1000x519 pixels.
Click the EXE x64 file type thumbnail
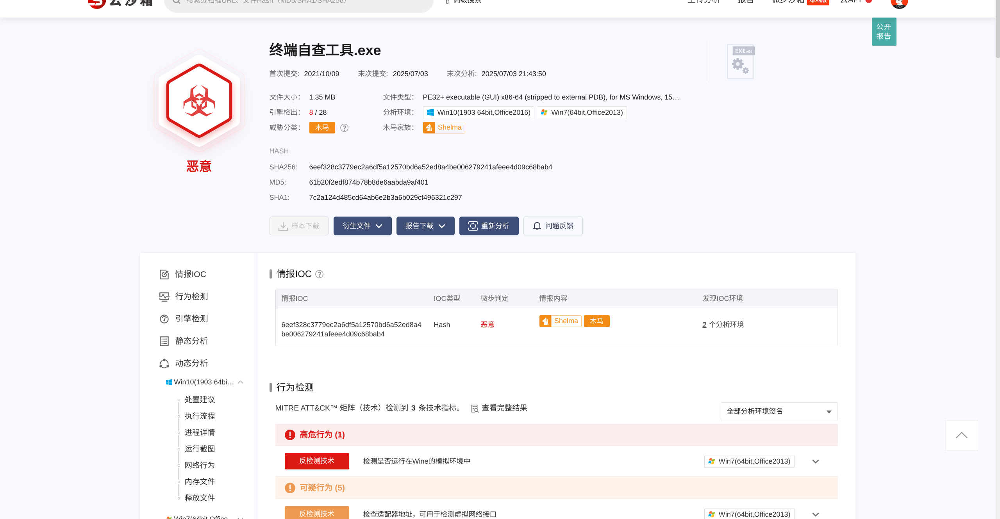click(x=741, y=61)
